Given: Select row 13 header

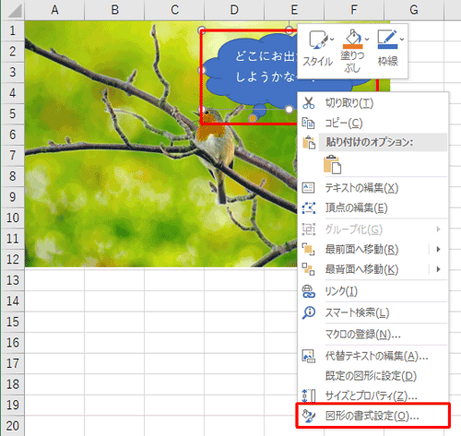Looking at the screenshot, I should (13, 280).
